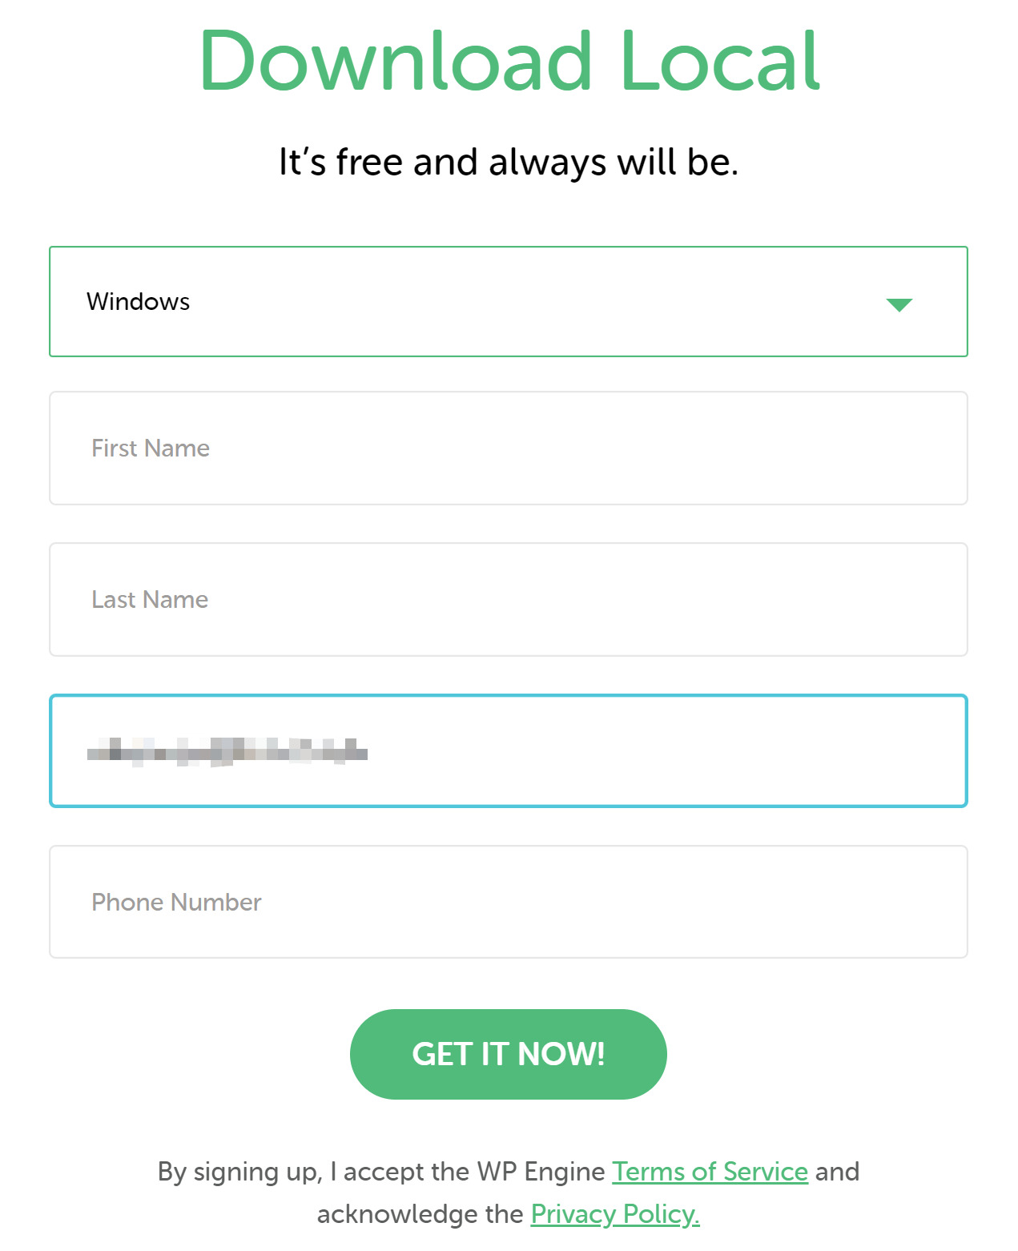
Task: Click the "It's free and always will be." subtitle
Action: tap(508, 162)
